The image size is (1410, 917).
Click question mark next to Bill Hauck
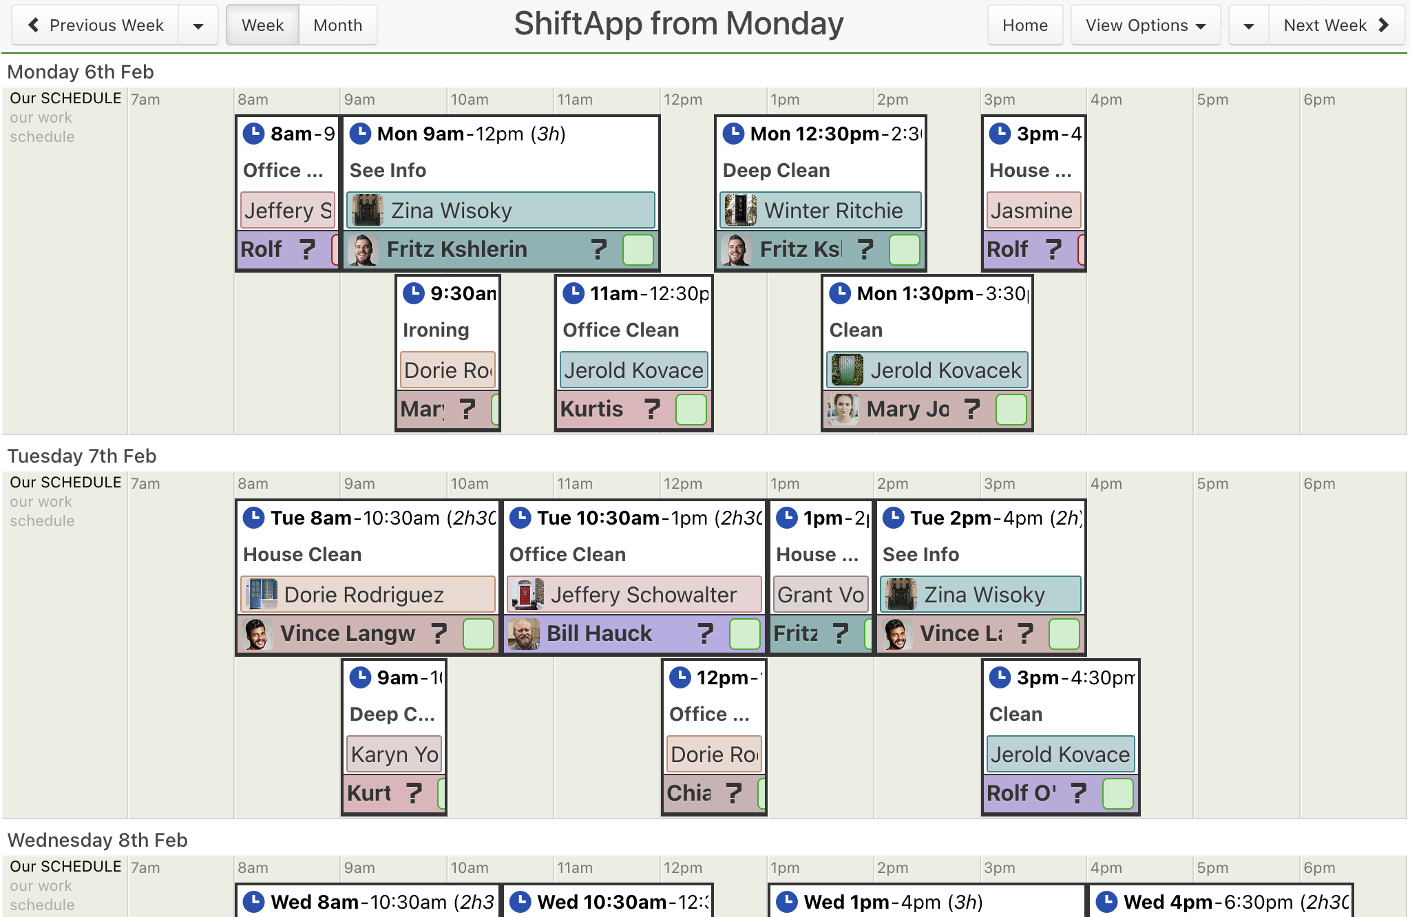(x=705, y=633)
